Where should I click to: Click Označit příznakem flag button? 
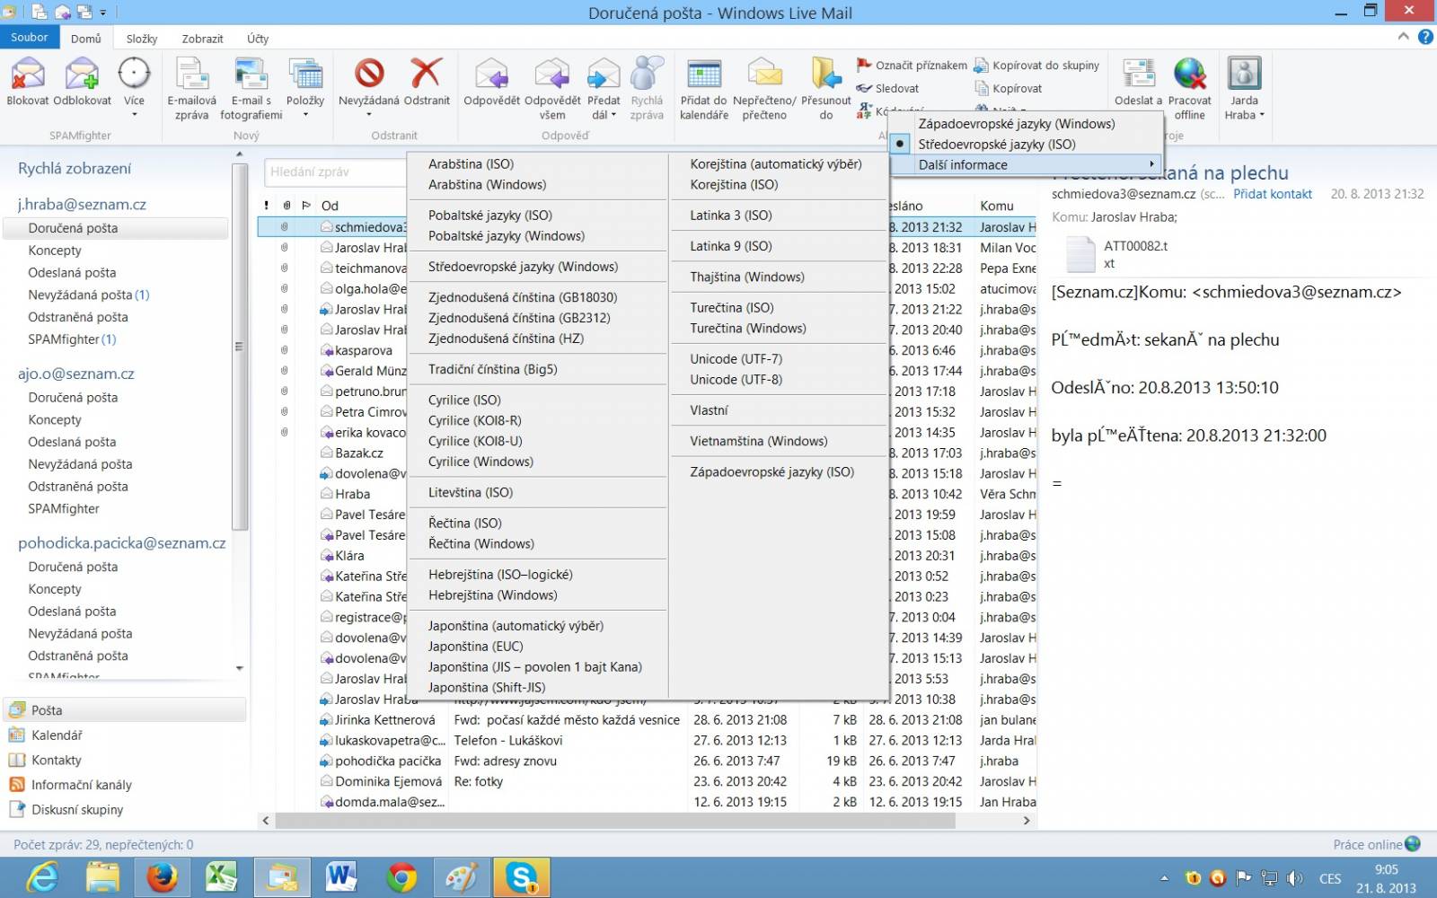[x=912, y=65]
